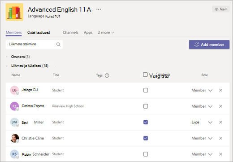Remove Robin Schneider with the X icon
This screenshot has height=162, width=233.
click(220, 154)
